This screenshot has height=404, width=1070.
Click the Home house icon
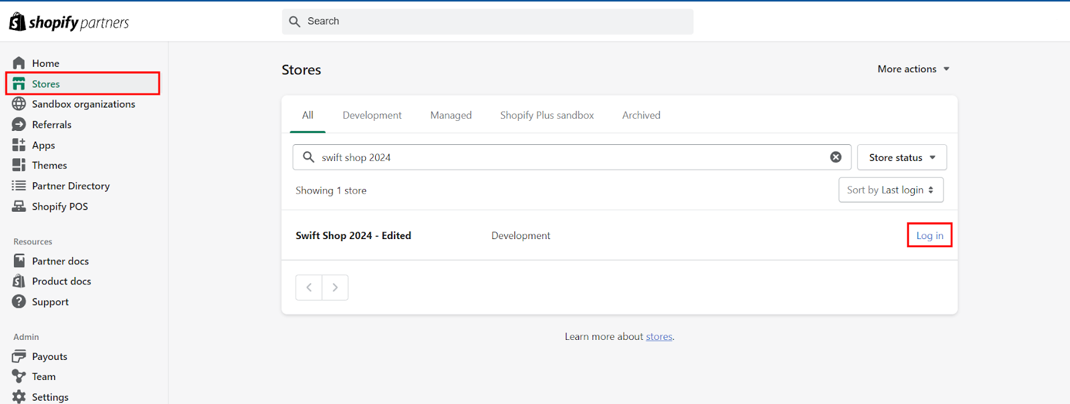[x=19, y=63]
